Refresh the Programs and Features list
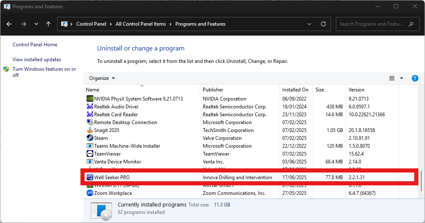 tap(323, 24)
